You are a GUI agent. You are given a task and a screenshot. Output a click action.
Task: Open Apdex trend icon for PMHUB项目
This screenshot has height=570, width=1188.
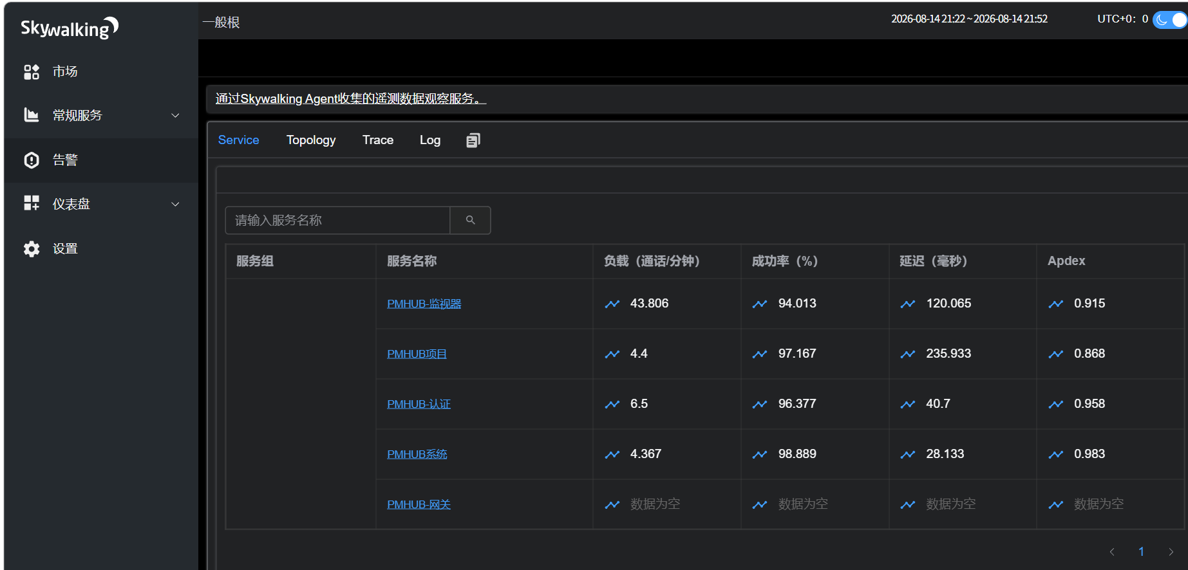point(1056,354)
